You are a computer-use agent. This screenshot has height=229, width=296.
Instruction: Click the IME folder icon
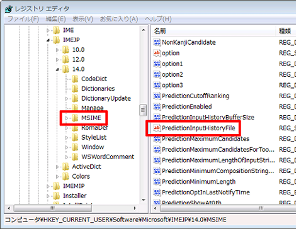[x=56, y=30]
